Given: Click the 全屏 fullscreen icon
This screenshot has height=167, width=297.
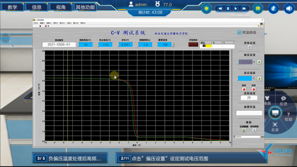Looking at the screenshot, I should coord(275,125).
